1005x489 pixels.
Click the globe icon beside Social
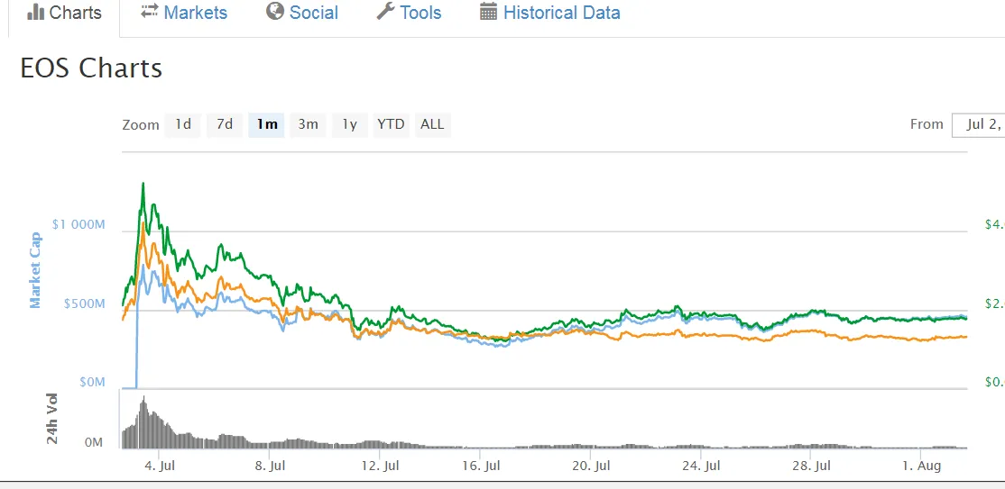(x=275, y=12)
